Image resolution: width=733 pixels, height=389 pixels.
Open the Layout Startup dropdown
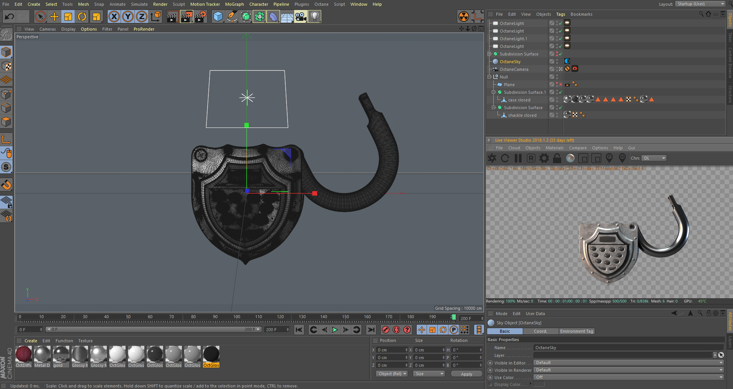(x=700, y=4)
